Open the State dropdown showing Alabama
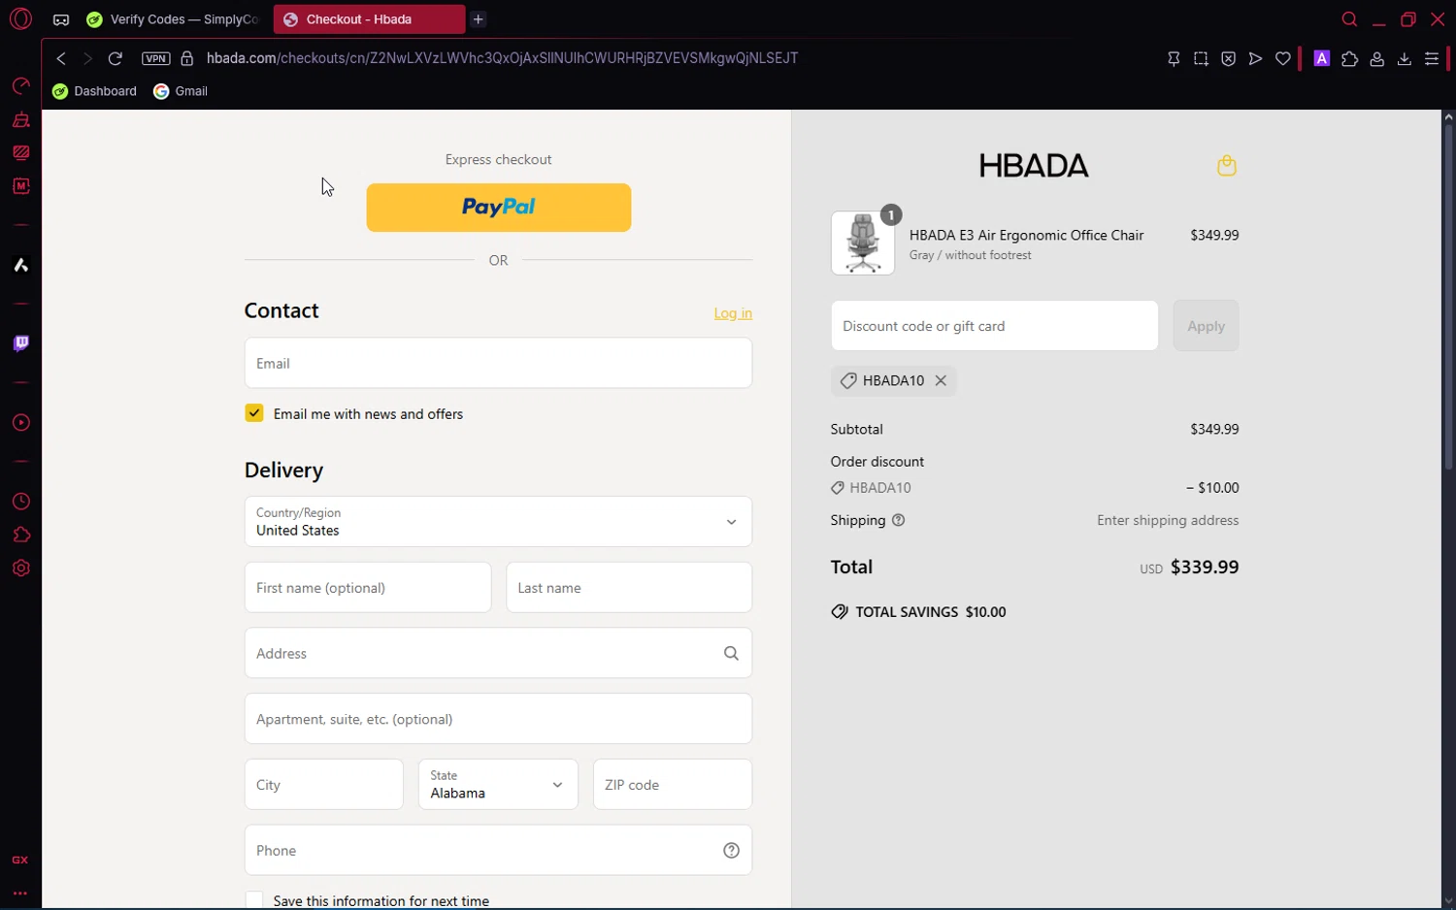 point(498,785)
